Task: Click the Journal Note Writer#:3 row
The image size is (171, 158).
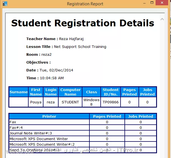Action: (x=83, y=133)
